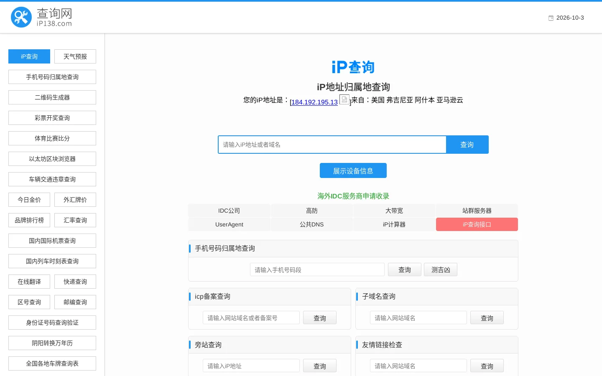Open the 天气预报 sidebar item
Viewport: 602px width, 376px height.
[75, 56]
